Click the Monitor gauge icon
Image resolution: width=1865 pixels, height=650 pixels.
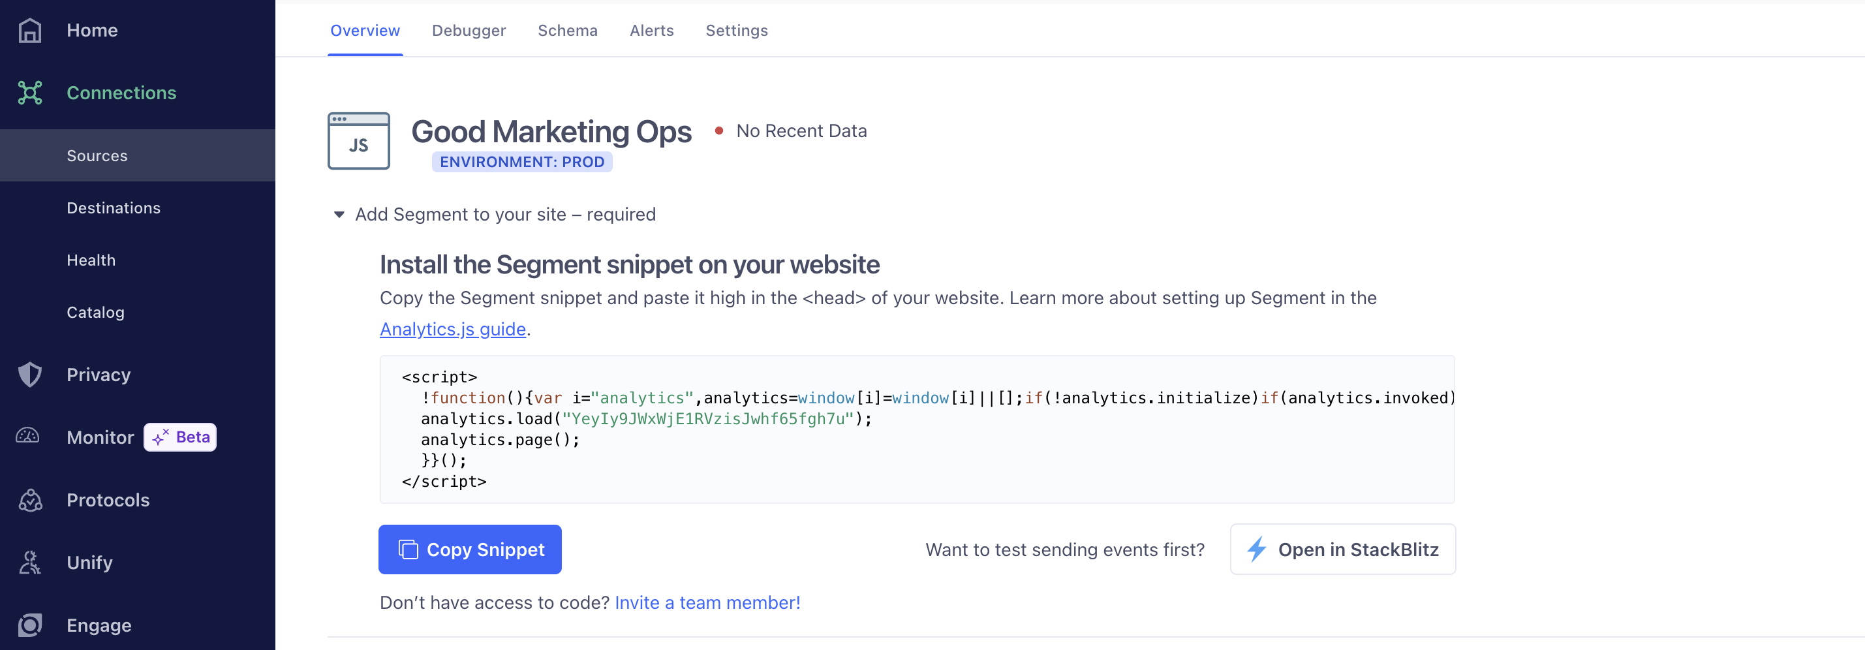(x=27, y=436)
